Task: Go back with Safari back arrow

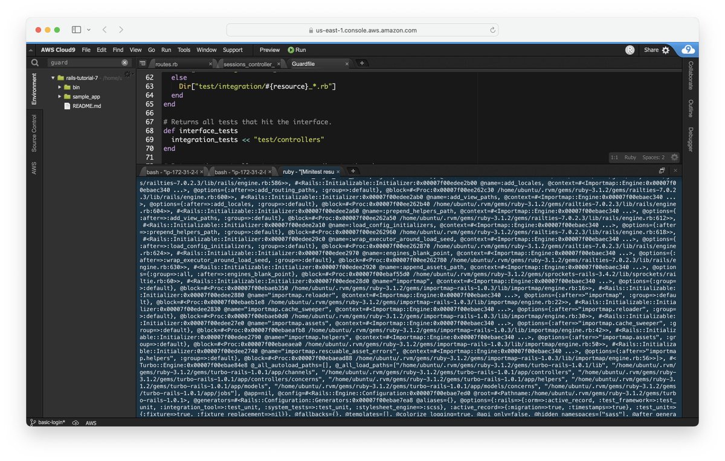Action: click(x=105, y=30)
